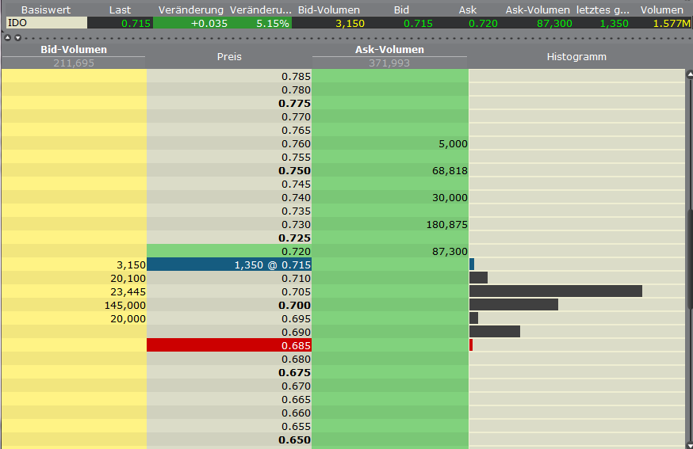693x449 pixels.
Task: Click the 1.577M volume value
Action: [x=672, y=24]
